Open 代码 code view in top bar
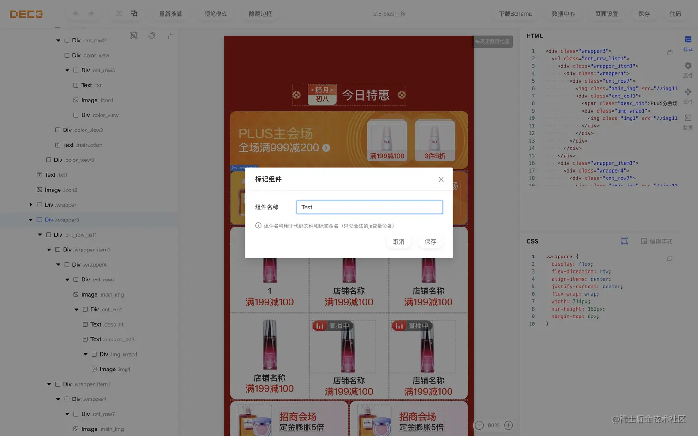The image size is (698, 436). 675,14
